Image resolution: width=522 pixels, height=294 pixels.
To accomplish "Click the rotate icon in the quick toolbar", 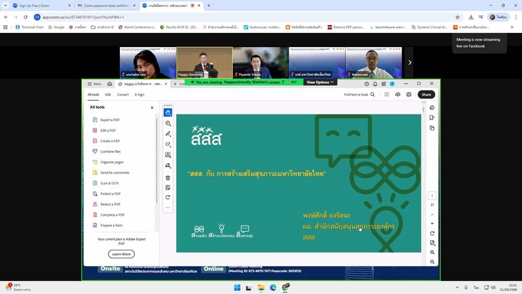I will click(168, 197).
